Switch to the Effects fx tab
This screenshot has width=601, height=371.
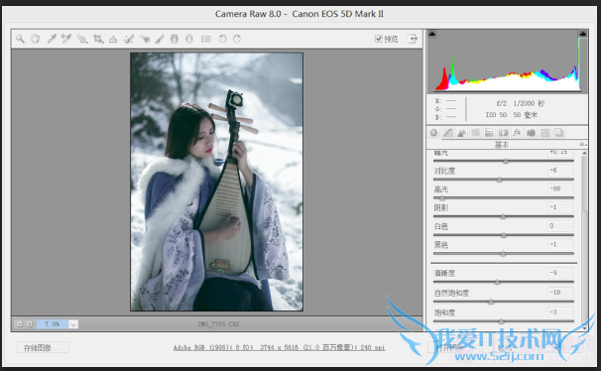coord(517,133)
